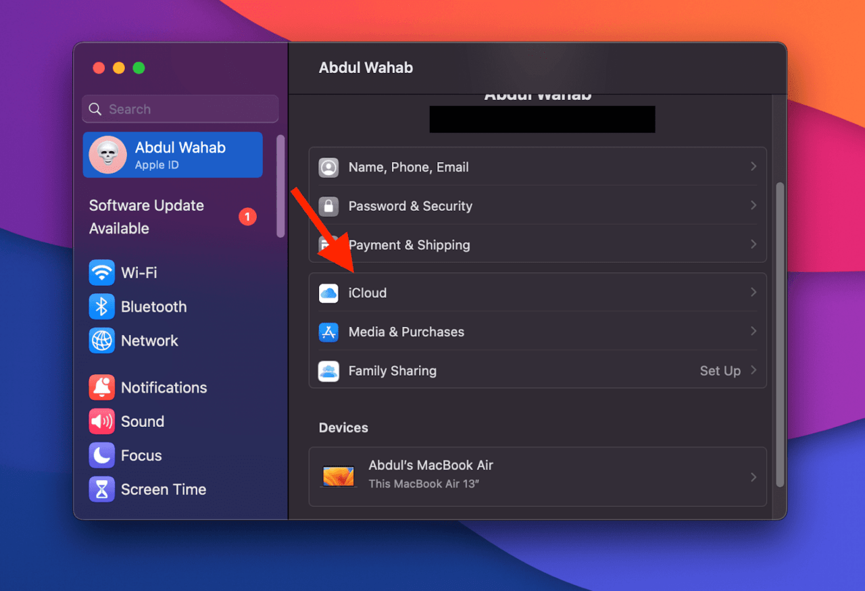Viewport: 865px width, 591px height.
Task: Click the sidebar vertical scrollbar
Action: tap(280, 186)
